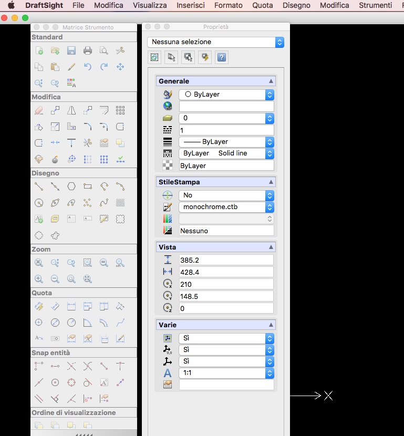Select the Radius dimension tool
Image resolution: width=404 pixels, height=436 pixels.
(71, 323)
